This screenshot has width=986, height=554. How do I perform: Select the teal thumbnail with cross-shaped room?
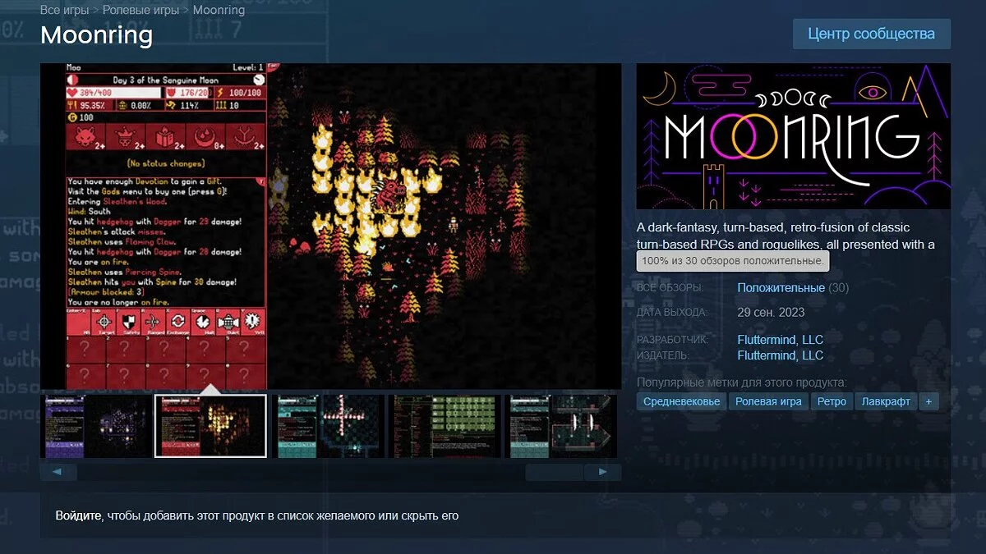tap(328, 426)
